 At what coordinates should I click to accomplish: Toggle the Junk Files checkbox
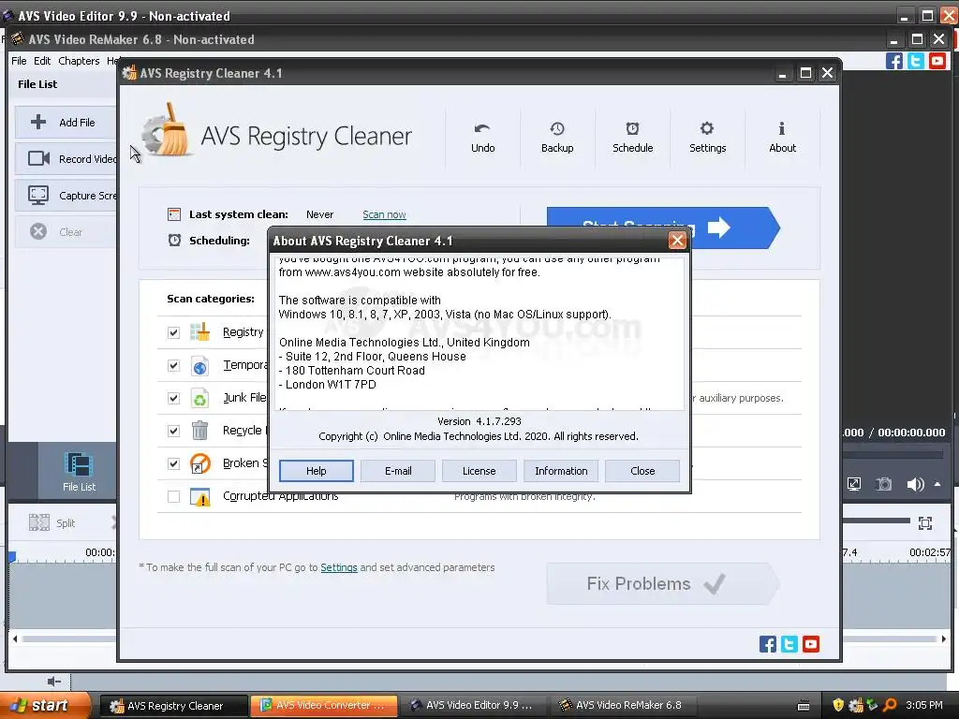tap(173, 398)
